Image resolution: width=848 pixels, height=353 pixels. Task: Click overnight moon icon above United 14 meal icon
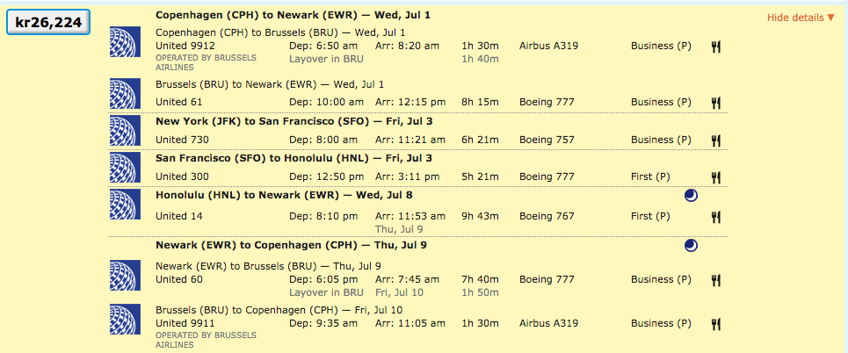(691, 198)
